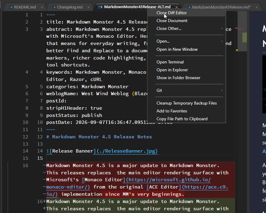Click the 'postStatus: publish' line
The width and height of the screenshot is (266, 213).
[74, 115]
